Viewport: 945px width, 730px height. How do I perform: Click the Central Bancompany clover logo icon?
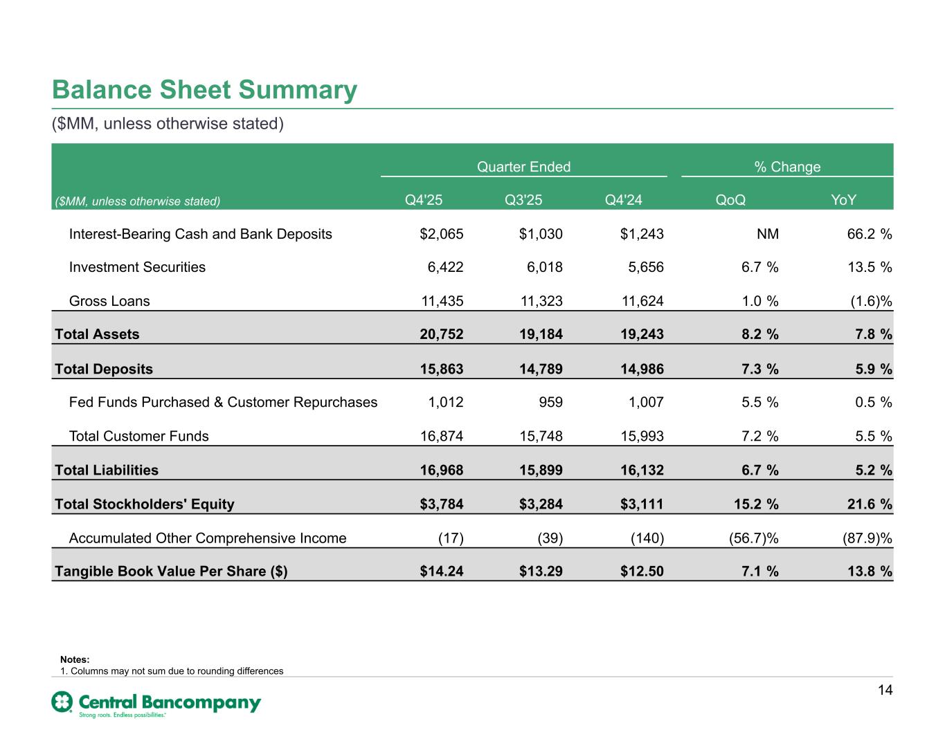coord(62,702)
